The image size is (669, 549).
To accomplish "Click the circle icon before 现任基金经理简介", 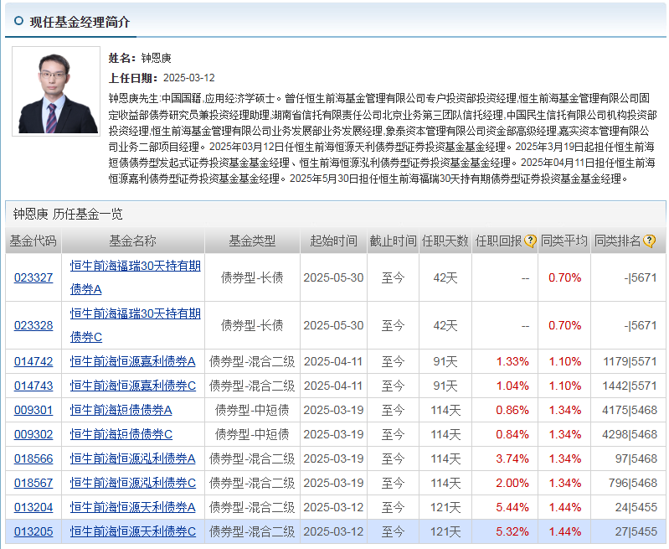I will pyautogui.click(x=18, y=20).
